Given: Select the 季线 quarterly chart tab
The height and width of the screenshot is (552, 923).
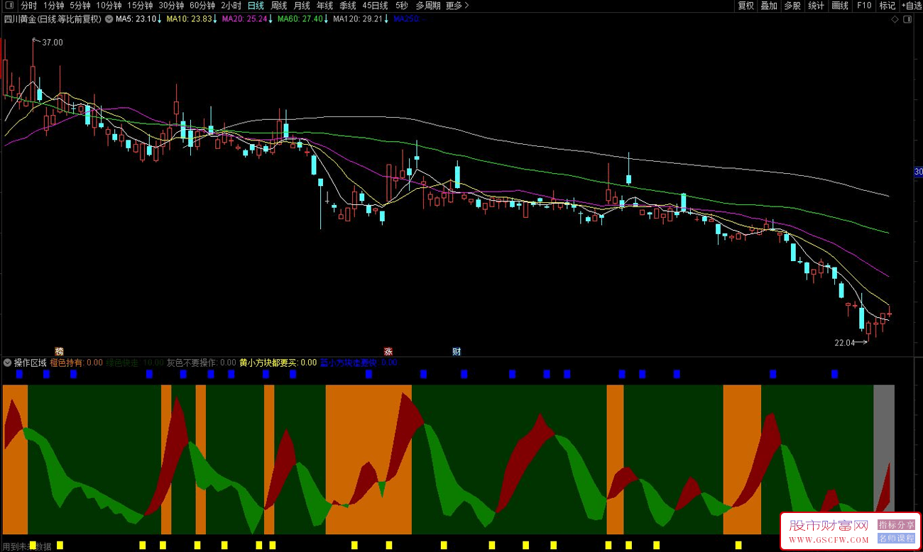Looking at the screenshot, I should [x=347, y=6].
